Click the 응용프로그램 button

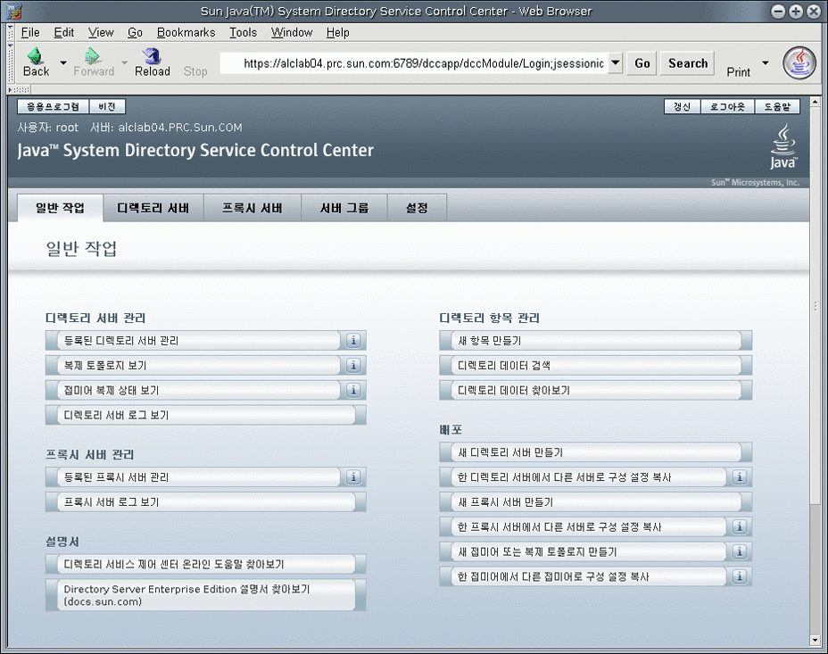click(54, 107)
